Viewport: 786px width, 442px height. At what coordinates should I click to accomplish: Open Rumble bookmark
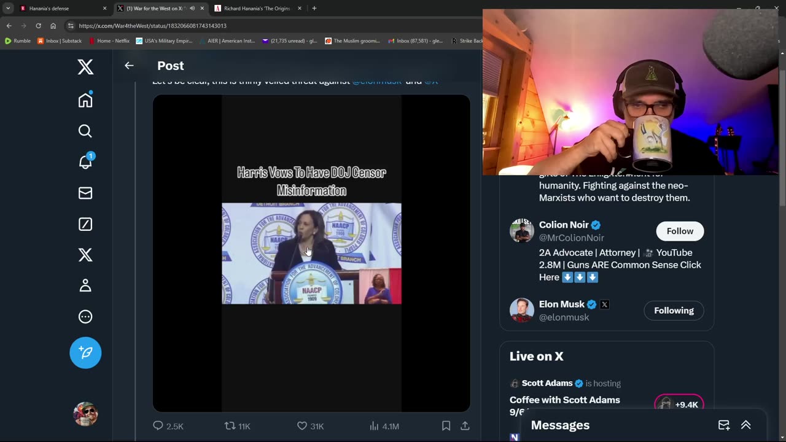click(x=17, y=41)
